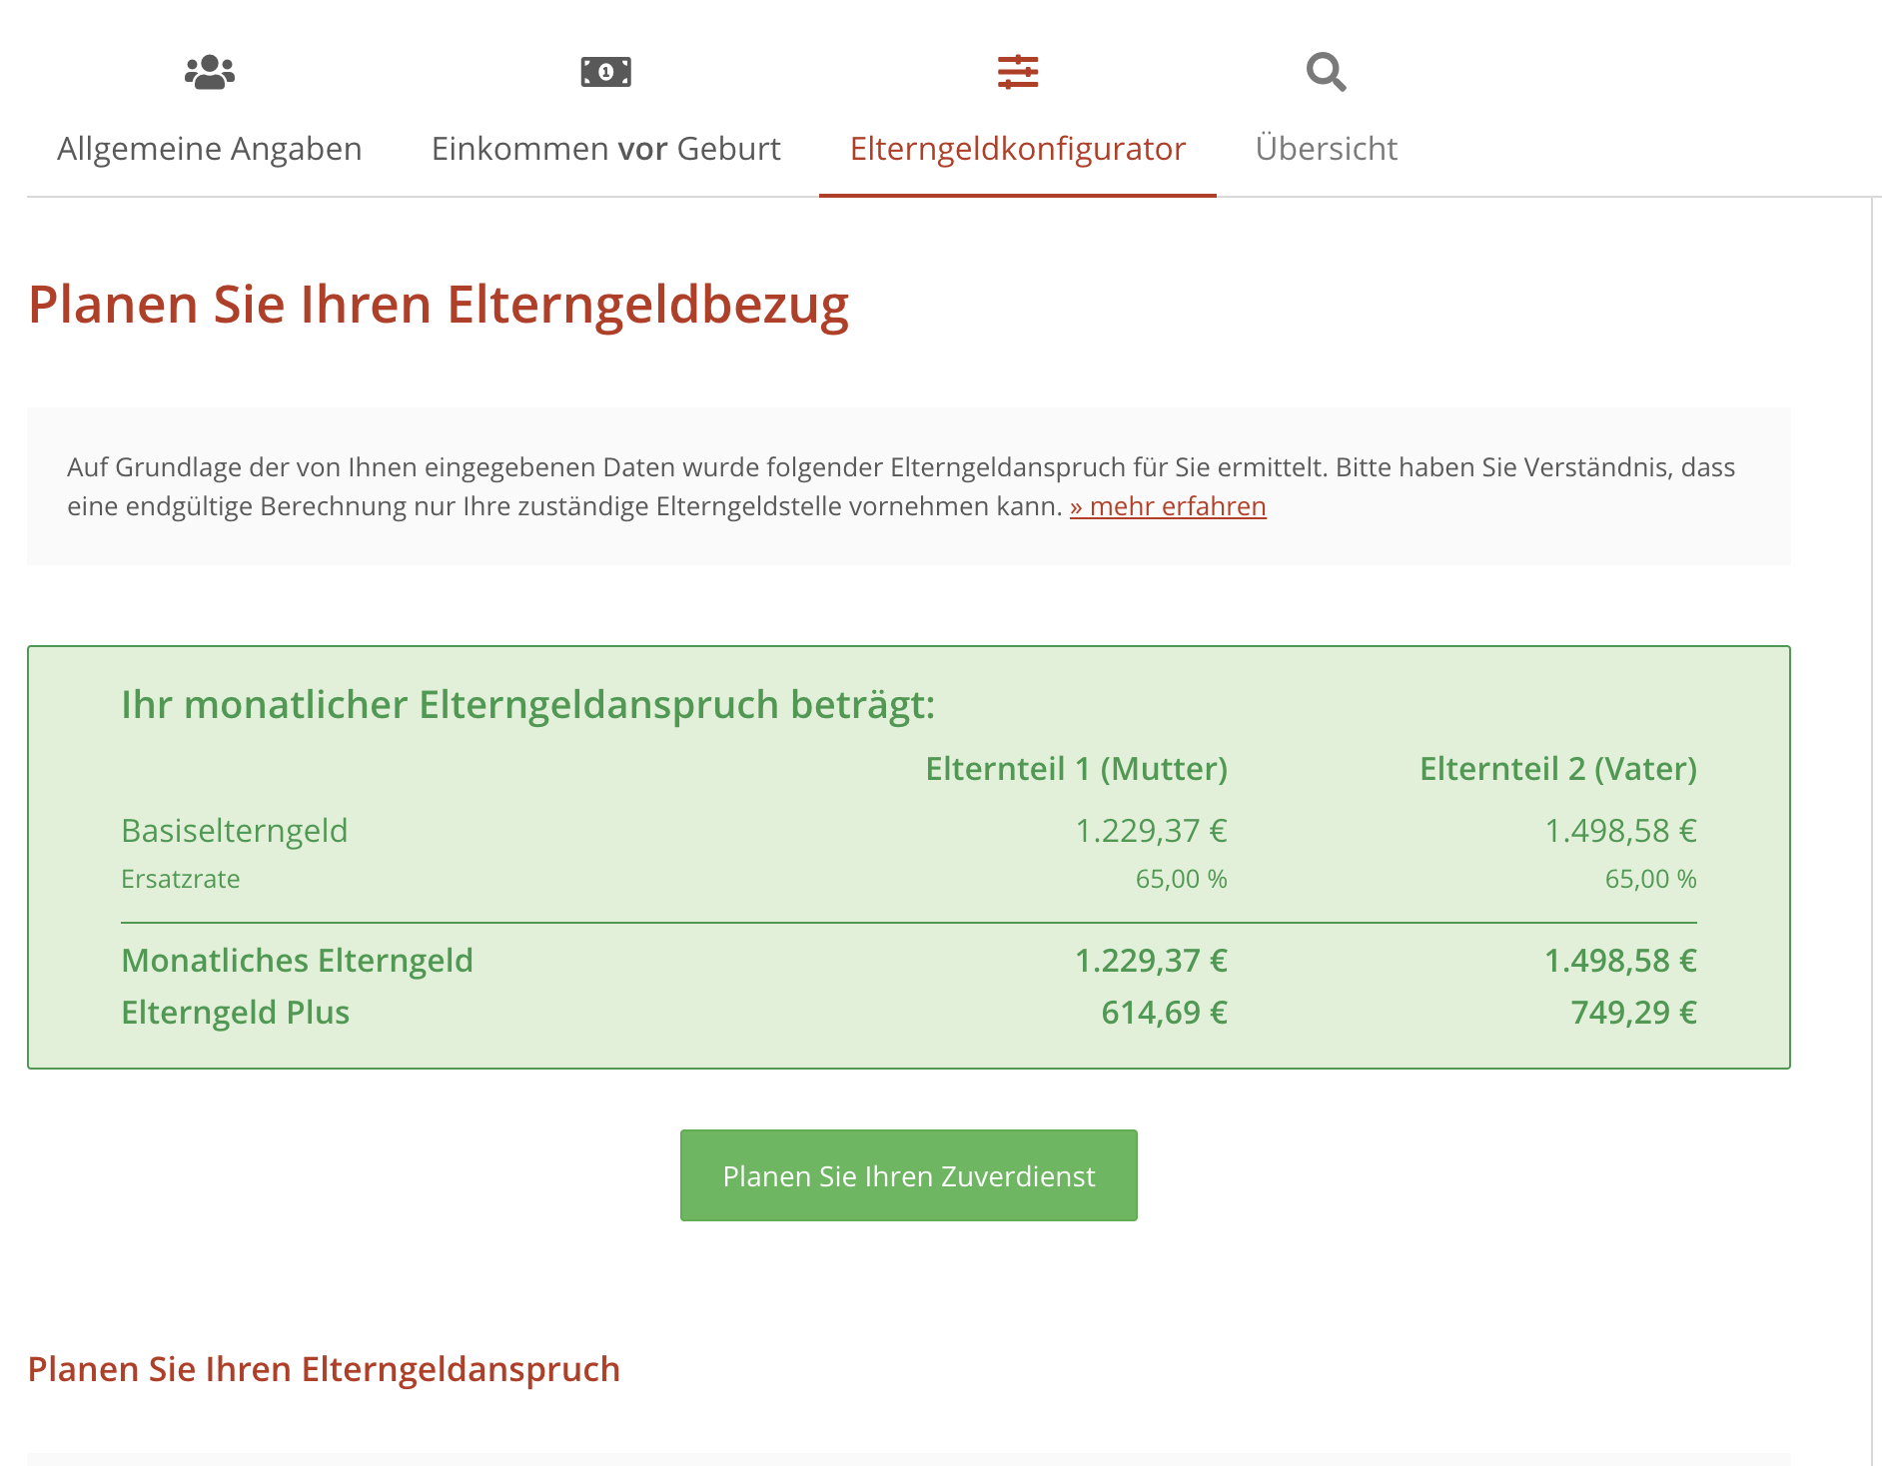The width and height of the screenshot is (1882, 1466).
Task: Click mother's Ersatzrate value 65,00 %
Action: coord(1182,879)
